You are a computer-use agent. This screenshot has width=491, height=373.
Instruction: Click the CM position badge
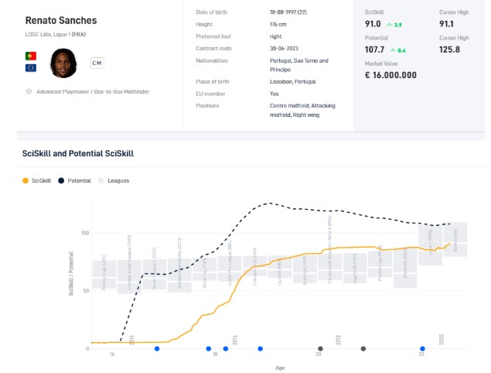97,63
